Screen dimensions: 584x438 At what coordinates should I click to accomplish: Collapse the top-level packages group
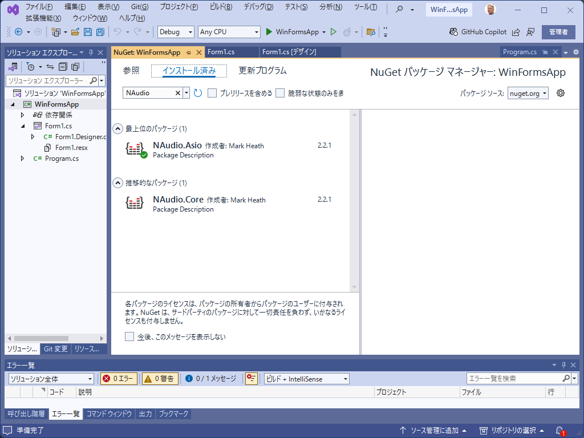pyautogui.click(x=117, y=129)
